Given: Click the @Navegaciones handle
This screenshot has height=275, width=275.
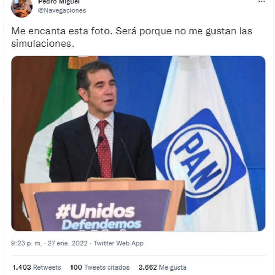Looking at the screenshot, I should 62,10.
